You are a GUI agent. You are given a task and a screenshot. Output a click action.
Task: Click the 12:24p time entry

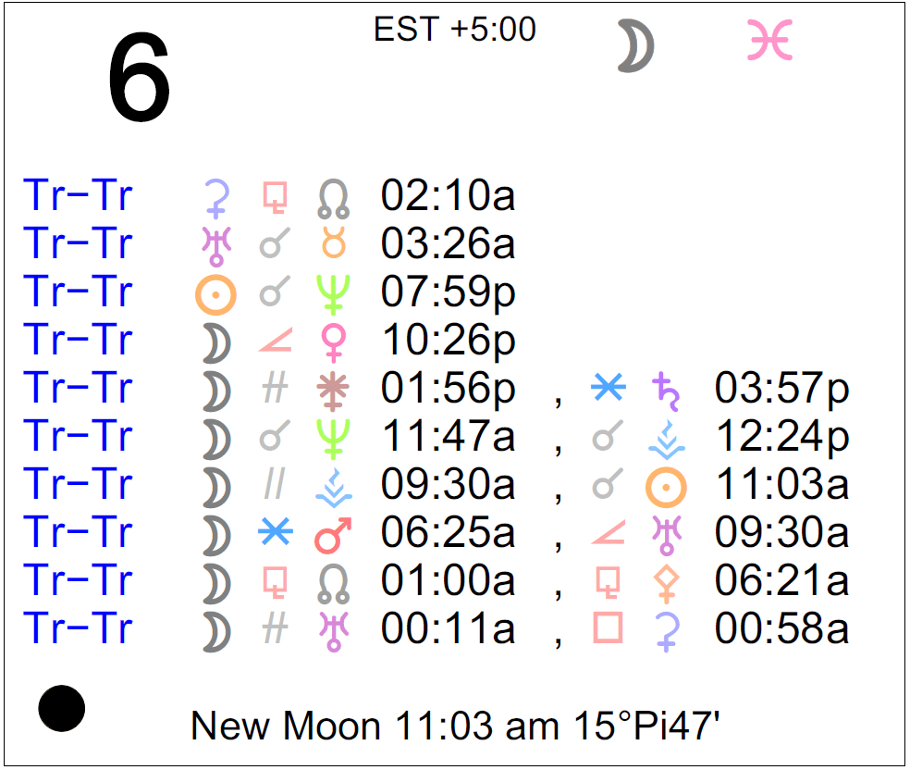(x=781, y=439)
